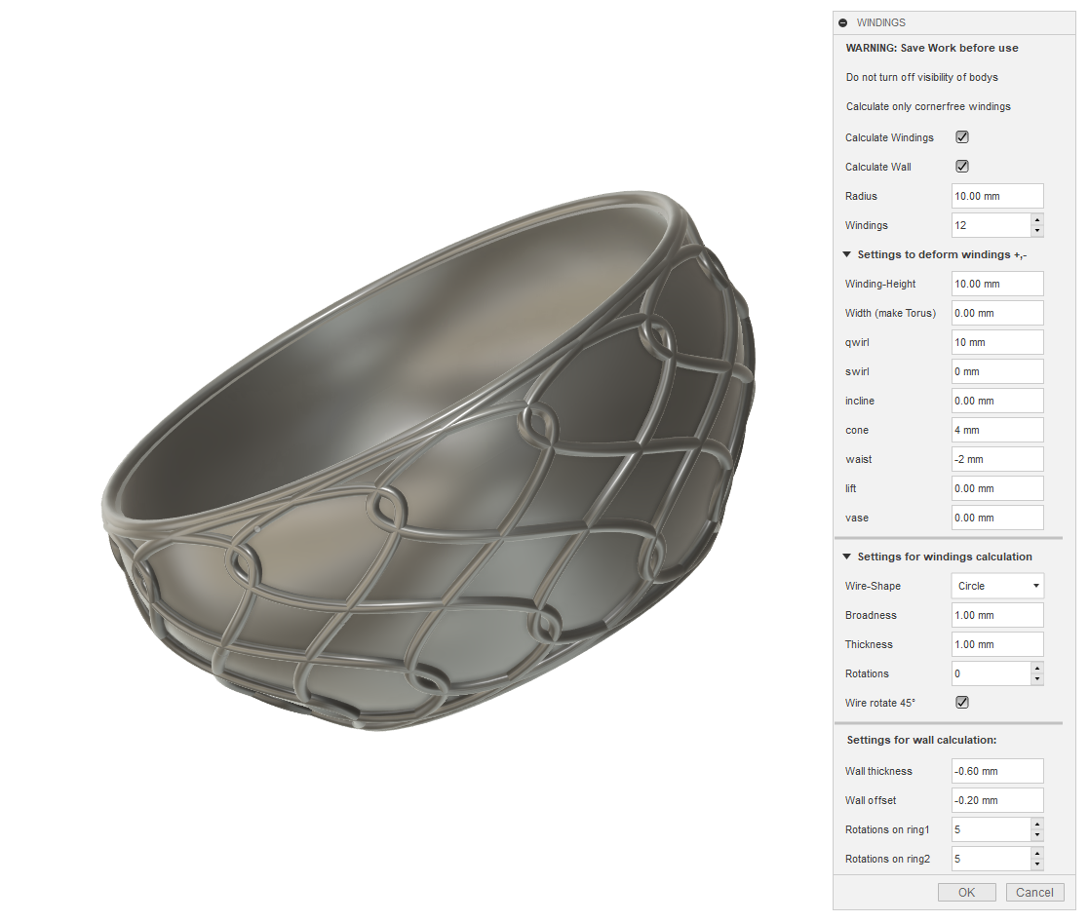Image resolution: width=1089 pixels, height=922 pixels.
Task: Toggle the Calculate Windings checkbox
Action: pos(962,137)
